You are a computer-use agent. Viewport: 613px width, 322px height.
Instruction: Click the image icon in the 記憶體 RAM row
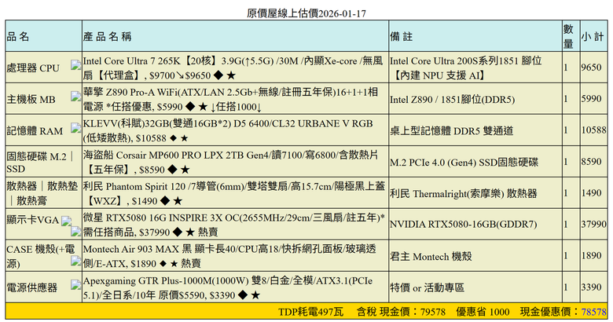coord(76,127)
